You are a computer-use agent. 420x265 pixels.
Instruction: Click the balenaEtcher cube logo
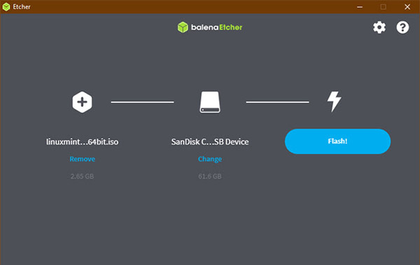183,27
